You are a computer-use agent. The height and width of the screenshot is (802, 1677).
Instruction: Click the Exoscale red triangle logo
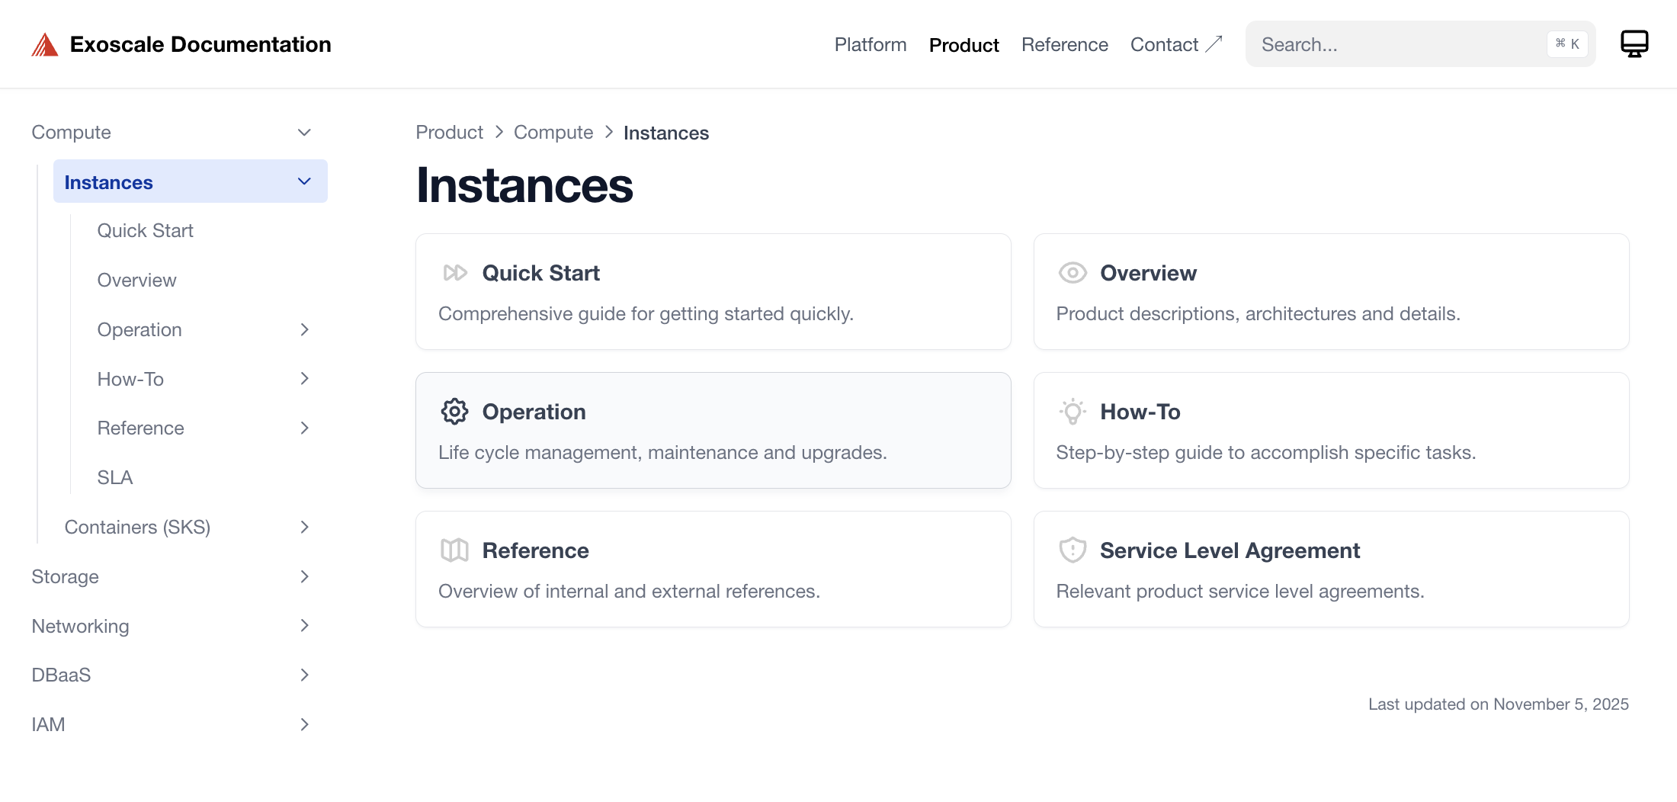[x=45, y=45]
